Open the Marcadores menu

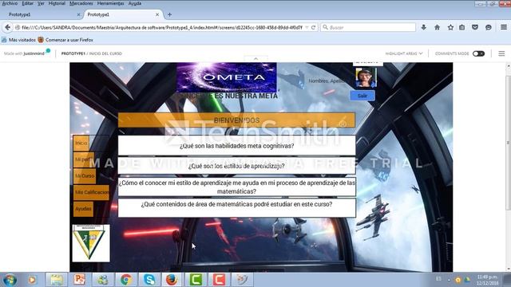[x=81, y=3]
